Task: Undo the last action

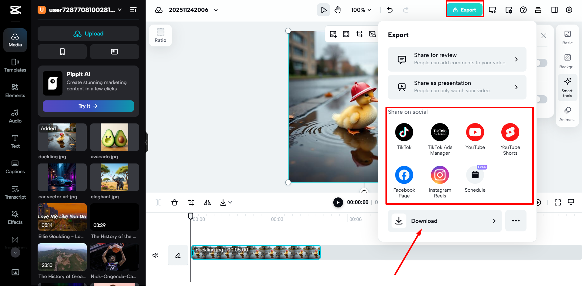Action: tap(390, 10)
